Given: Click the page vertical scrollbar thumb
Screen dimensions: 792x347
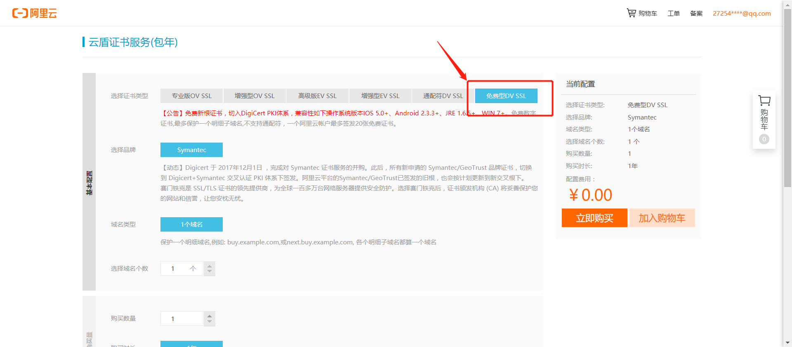Looking at the screenshot, I should 787,98.
